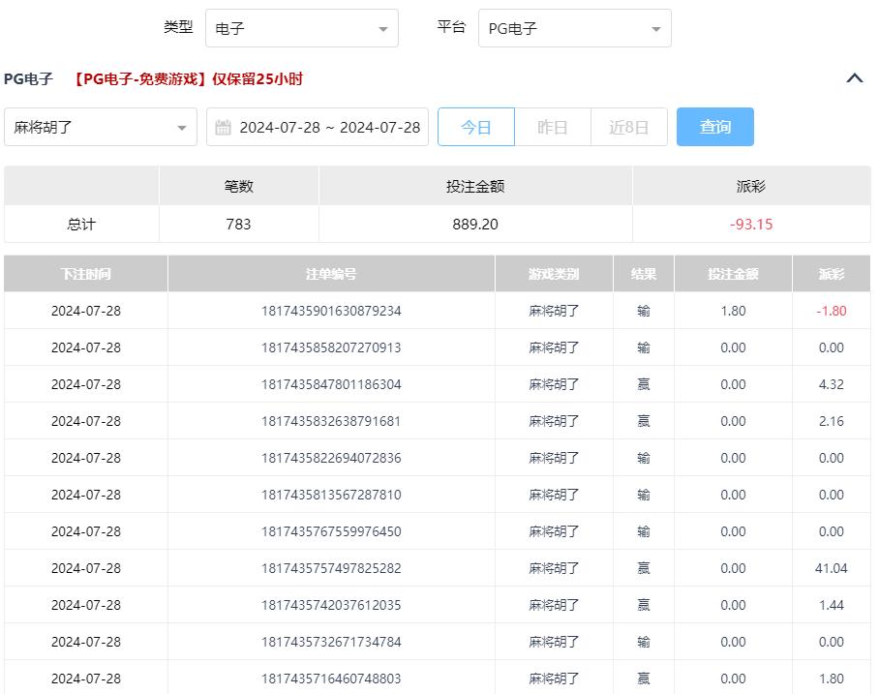
Task: Click the total payout value -93.15
Action: tap(751, 224)
